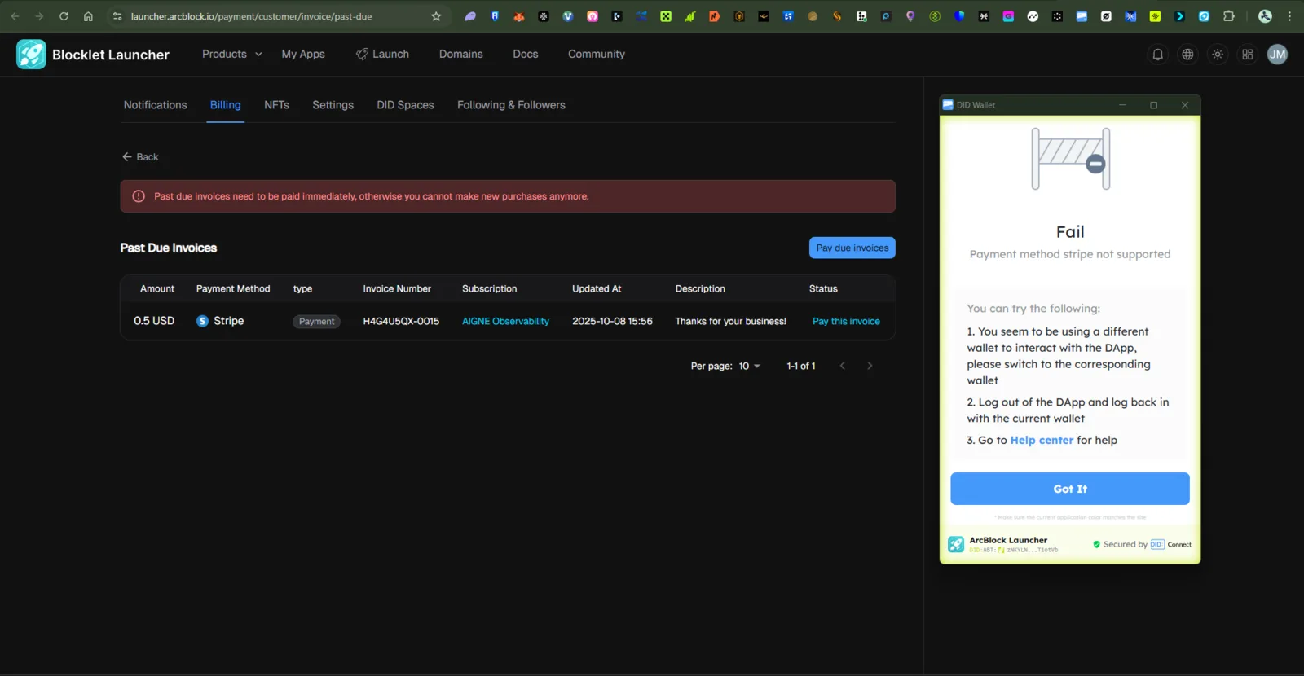The image size is (1304, 676).
Task: Maximize the DID Wallet window
Action: point(1153,105)
